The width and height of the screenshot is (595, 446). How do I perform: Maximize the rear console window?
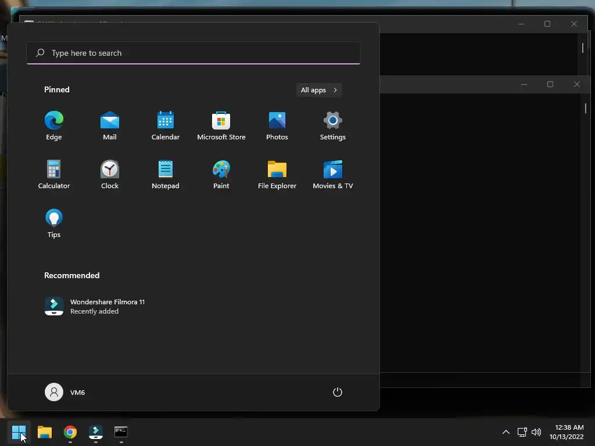[547, 24]
